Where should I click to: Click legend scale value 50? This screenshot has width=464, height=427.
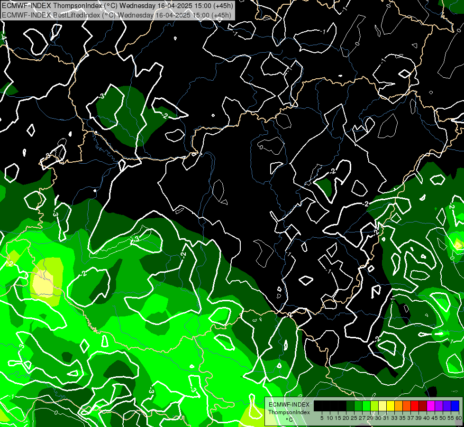click(x=442, y=418)
